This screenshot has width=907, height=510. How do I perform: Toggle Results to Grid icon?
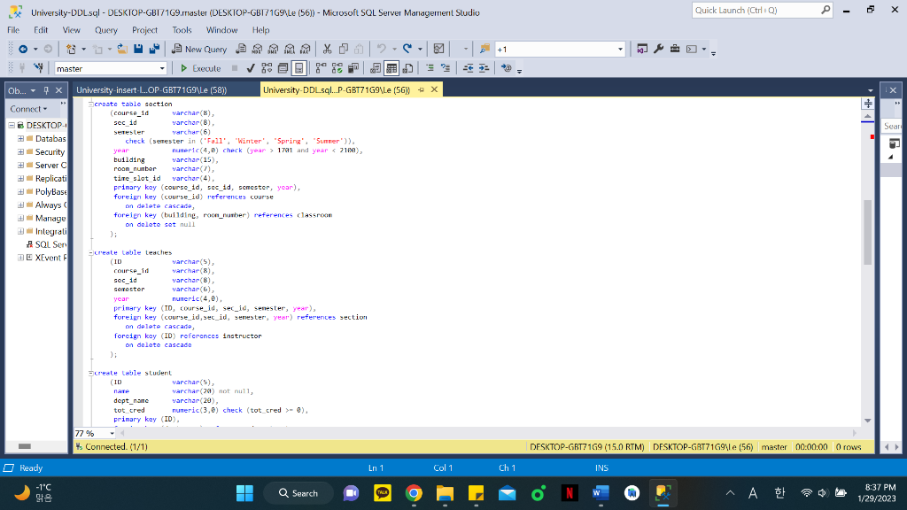click(391, 68)
